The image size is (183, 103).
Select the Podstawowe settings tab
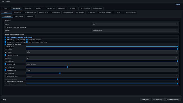click(x=7, y=16)
